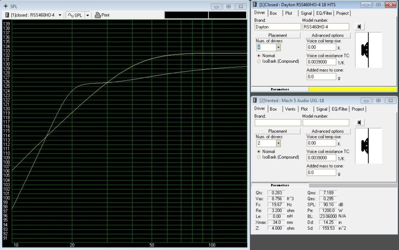The width and height of the screenshot is (399, 250).
Task: Open the Vents tab in Mach 5 window
Action: (290, 109)
